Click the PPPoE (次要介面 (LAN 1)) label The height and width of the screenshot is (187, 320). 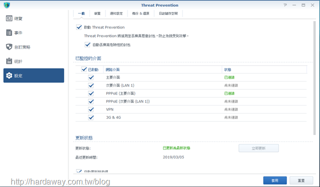[128, 101]
